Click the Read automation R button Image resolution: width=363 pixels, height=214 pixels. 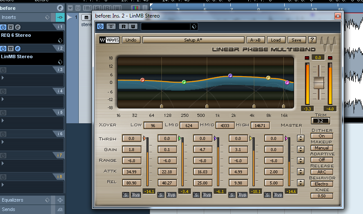(x=124, y=27)
